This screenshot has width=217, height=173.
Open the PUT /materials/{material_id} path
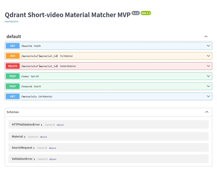(x=39, y=56)
